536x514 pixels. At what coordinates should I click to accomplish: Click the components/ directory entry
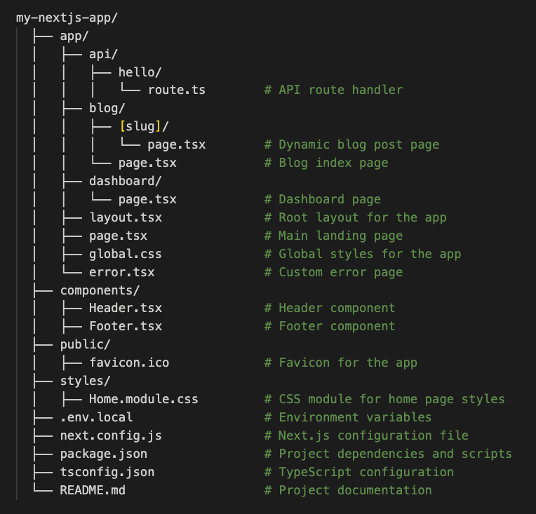click(x=100, y=290)
